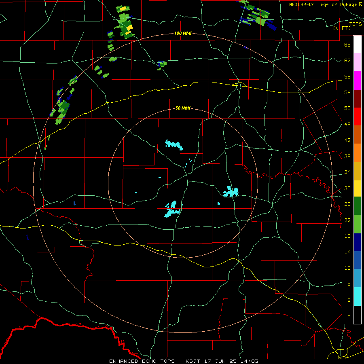Click the 38 value on the scale
Image resolution: width=364 pixels, height=364 pixels.
tap(347, 156)
